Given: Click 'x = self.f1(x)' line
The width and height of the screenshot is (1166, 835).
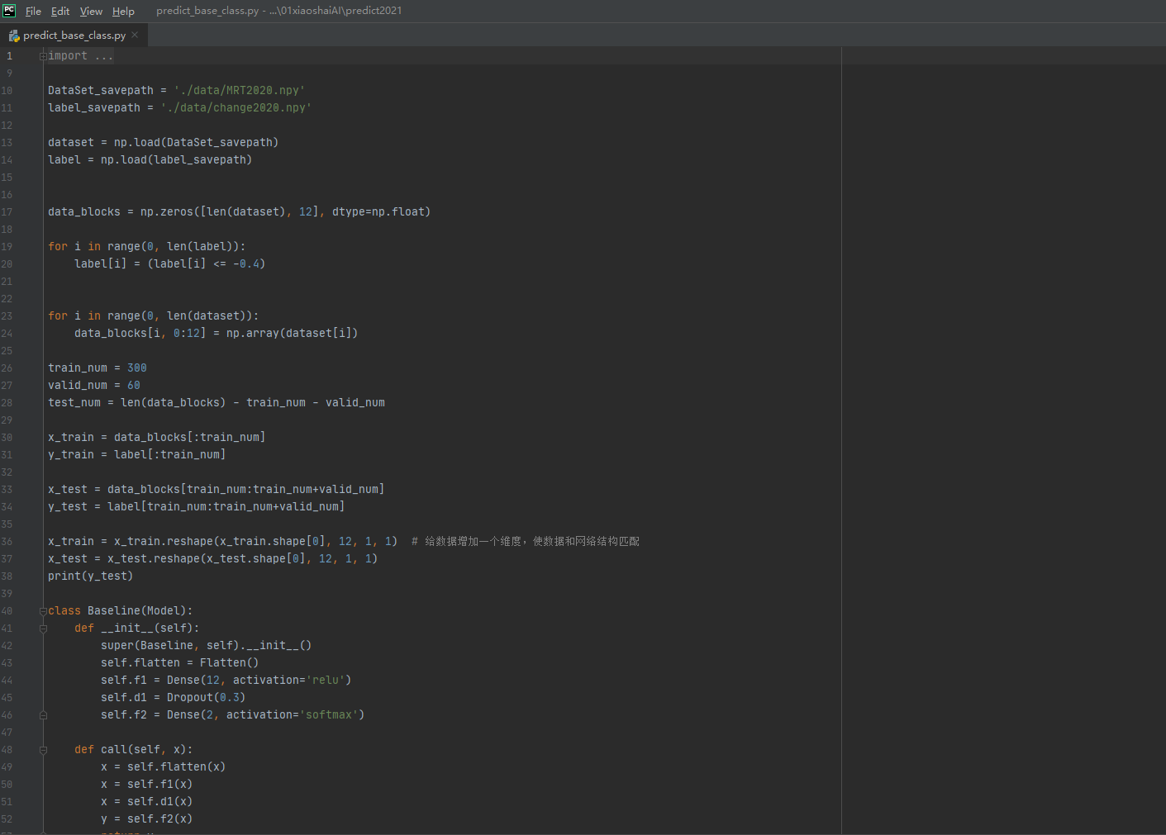Looking at the screenshot, I should (x=146, y=785).
